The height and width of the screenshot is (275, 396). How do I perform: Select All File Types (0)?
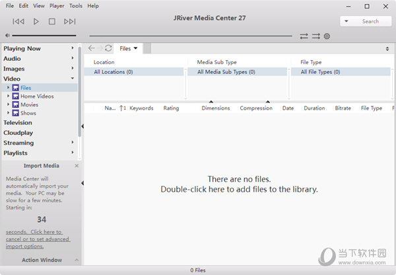pyautogui.click(x=341, y=72)
